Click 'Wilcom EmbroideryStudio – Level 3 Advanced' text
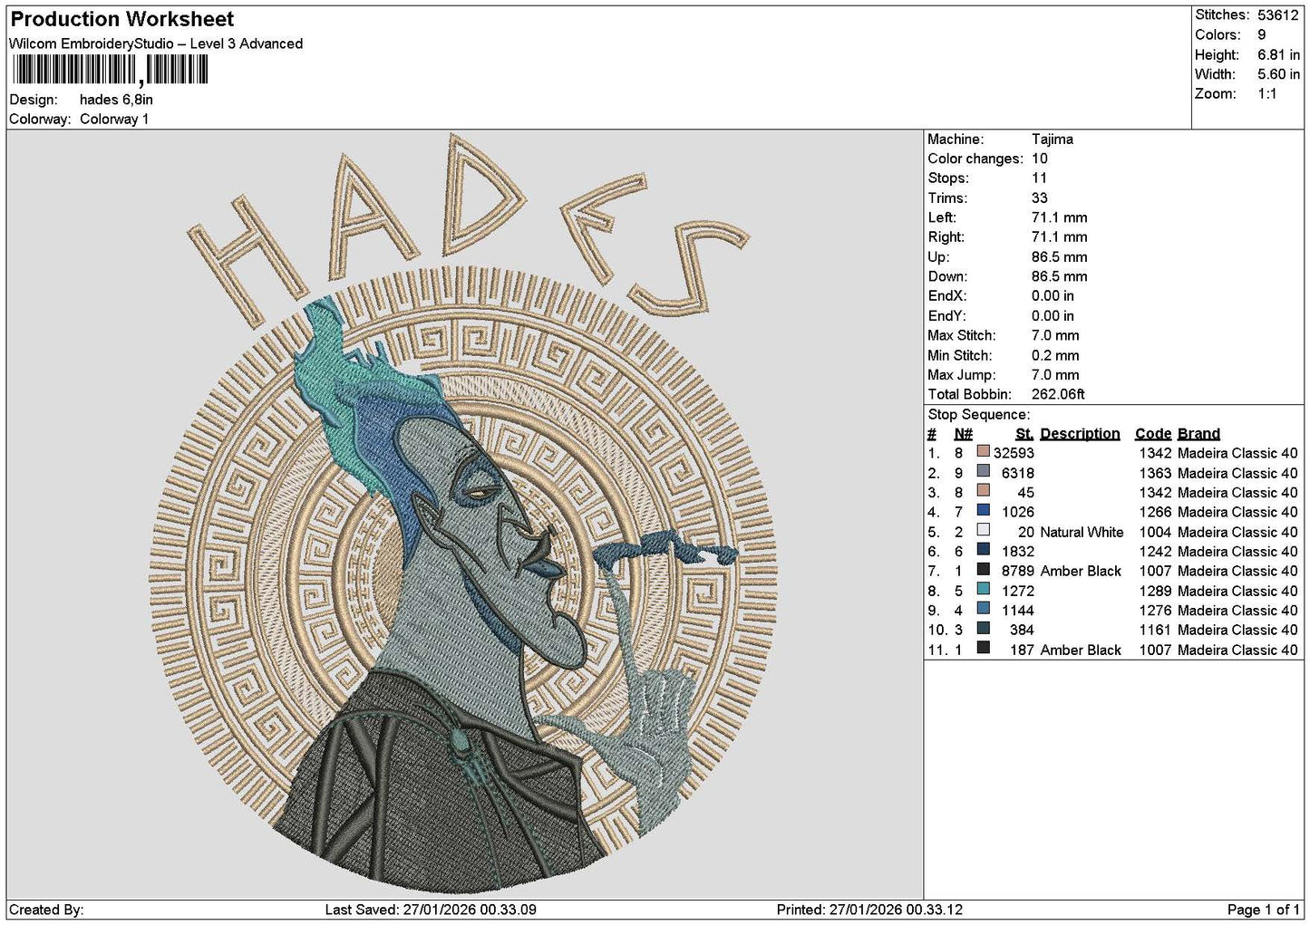The height and width of the screenshot is (925, 1310). pyautogui.click(x=156, y=43)
